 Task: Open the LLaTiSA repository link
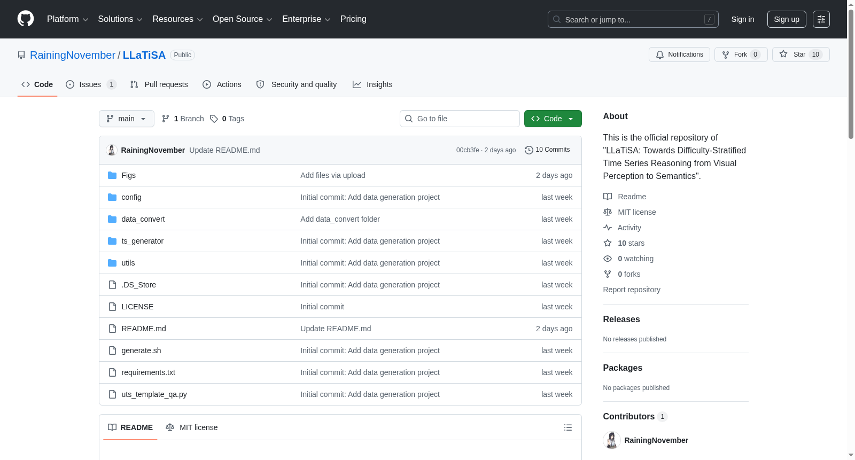click(144, 55)
